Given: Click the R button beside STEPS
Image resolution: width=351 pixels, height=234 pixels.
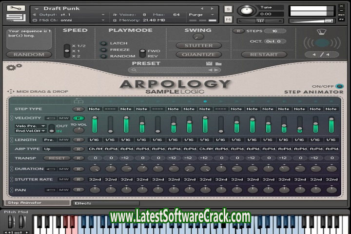Looking at the screenshot, I should point(238,31).
